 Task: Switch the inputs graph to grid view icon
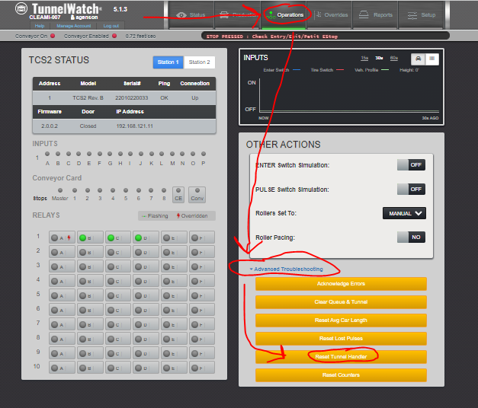(431, 59)
